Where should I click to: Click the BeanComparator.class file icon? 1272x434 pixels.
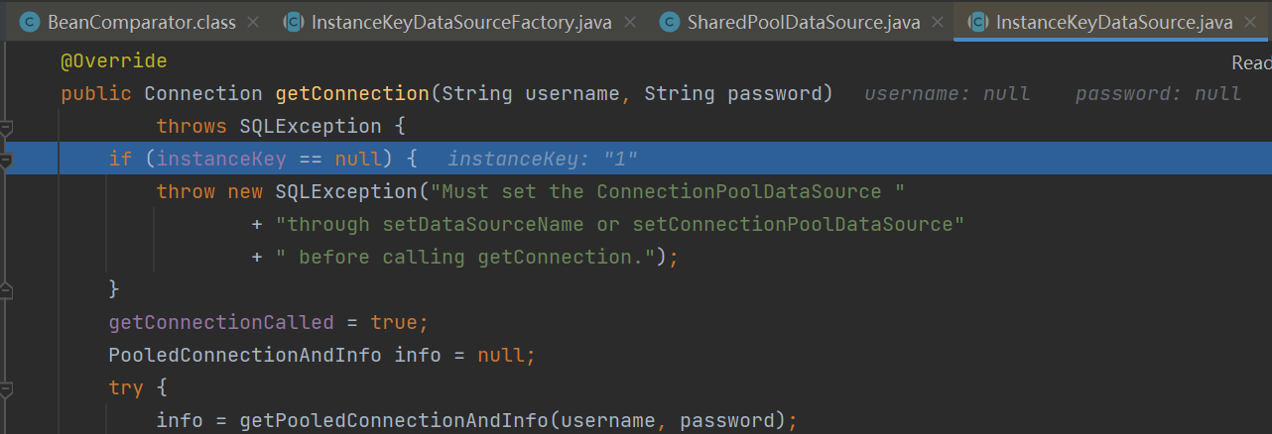[29, 22]
